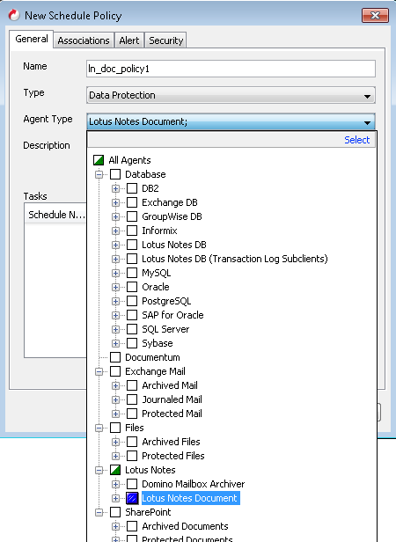
Task: Toggle the All Agents checkbox
Action: coord(99,160)
